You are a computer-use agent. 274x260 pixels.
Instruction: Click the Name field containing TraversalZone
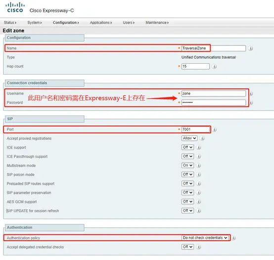click(214, 48)
